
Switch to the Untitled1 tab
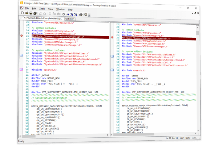pos(70,19)
